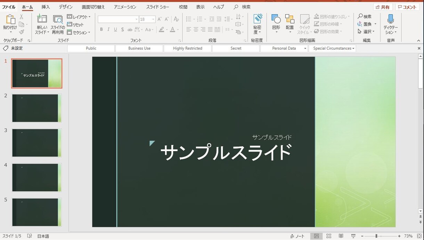Click the Decrease Indent icon
424x240 pixels.
point(212,19)
